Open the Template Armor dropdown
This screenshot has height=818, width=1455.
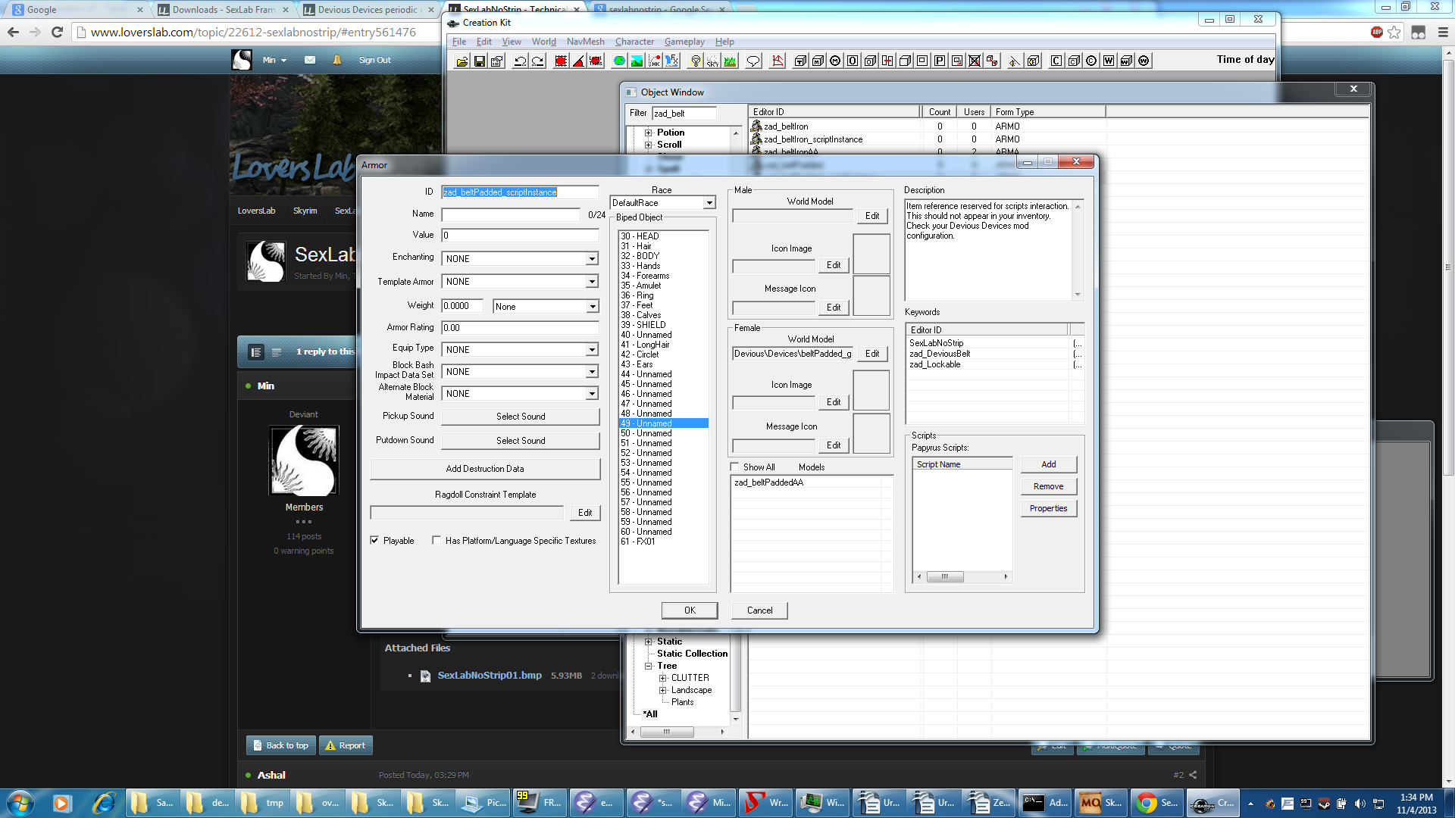pos(592,282)
